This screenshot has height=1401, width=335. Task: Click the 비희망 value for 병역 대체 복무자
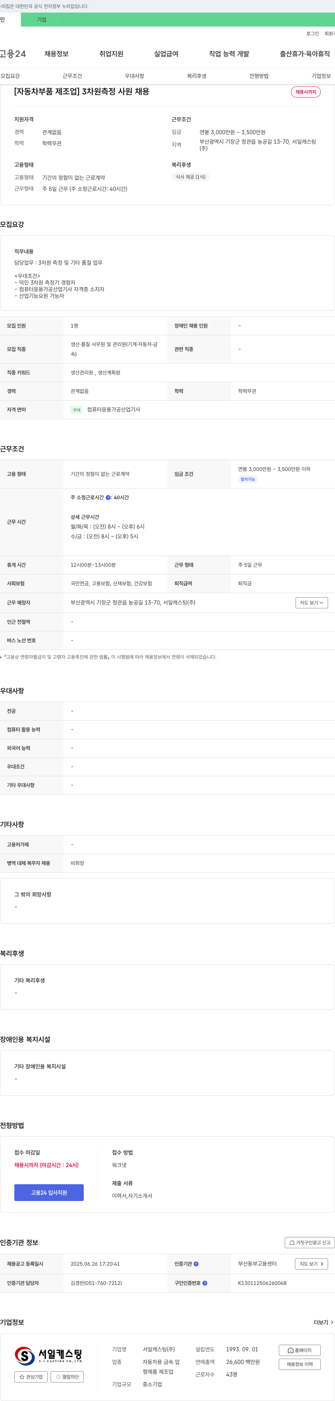77,863
